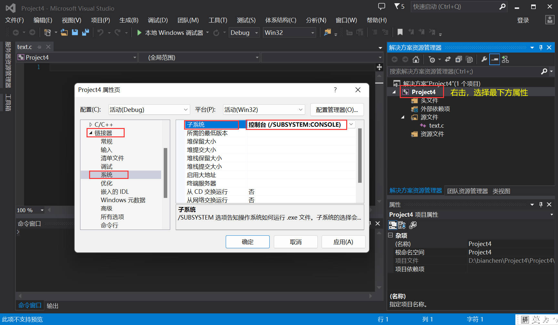This screenshot has width=558, height=325.
Task: Click the property grid vertical scrollbar
Action: [360, 156]
